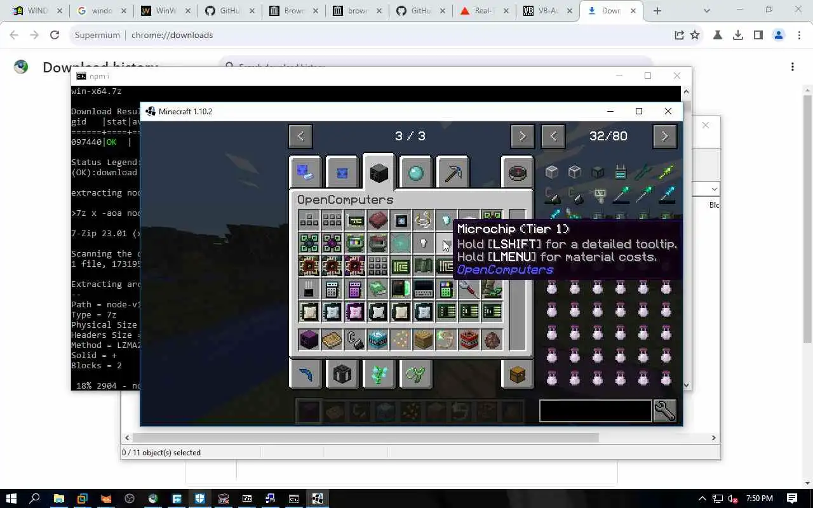Screen dimensions: 813x508
Task: Open the 7-Zip taskbar icon
Action: click(247, 498)
